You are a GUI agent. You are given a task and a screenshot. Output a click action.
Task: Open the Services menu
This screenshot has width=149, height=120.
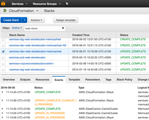20,4
